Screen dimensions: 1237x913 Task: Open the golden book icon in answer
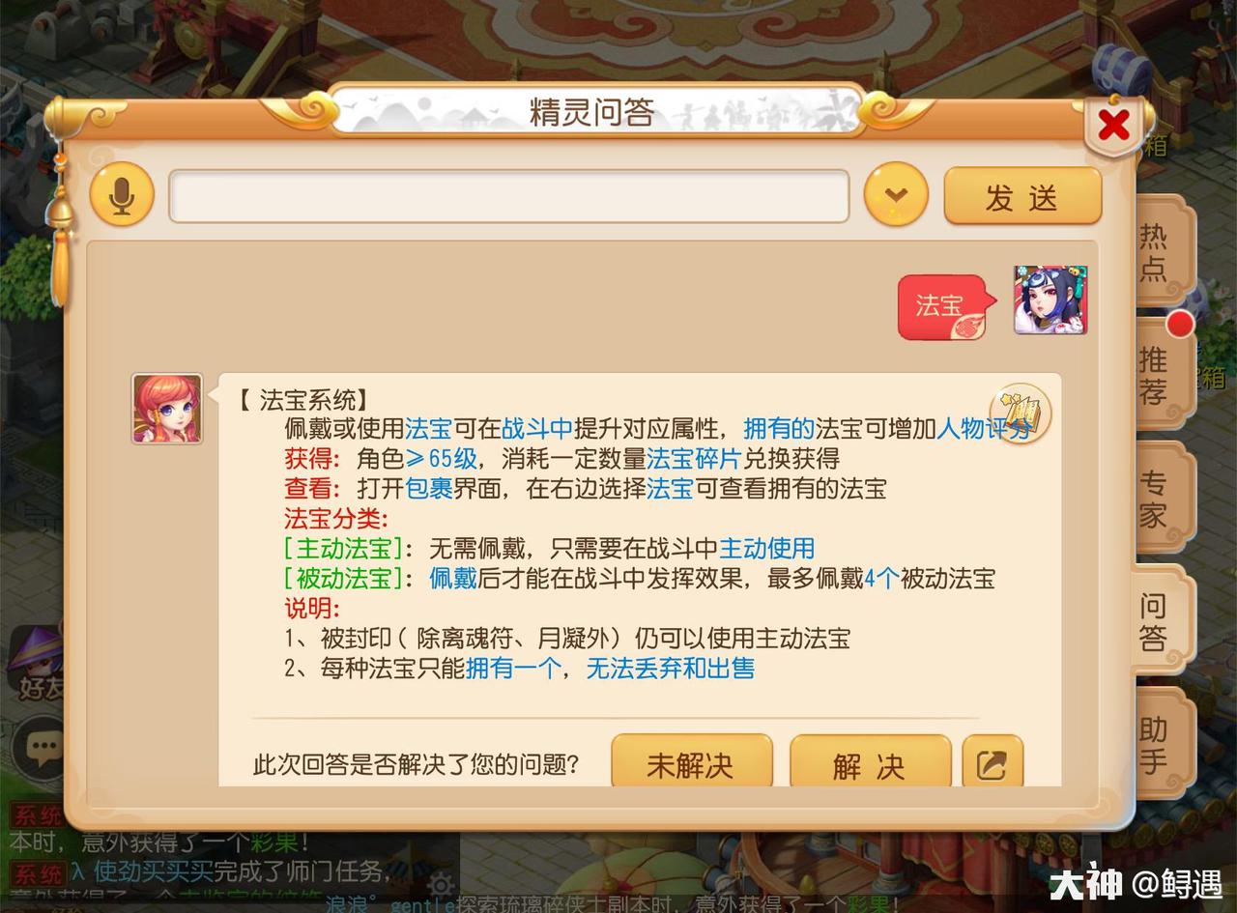click(x=1020, y=414)
